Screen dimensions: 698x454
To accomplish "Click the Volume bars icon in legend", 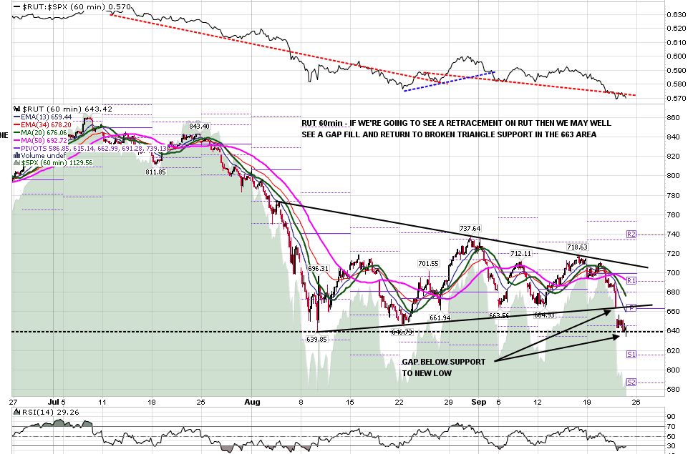I will pyautogui.click(x=17, y=155).
